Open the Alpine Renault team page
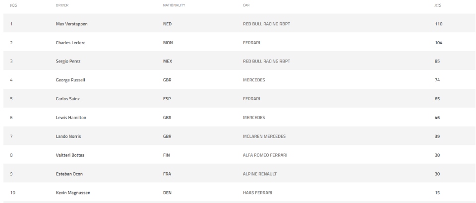The height and width of the screenshot is (203, 476). click(x=260, y=174)
